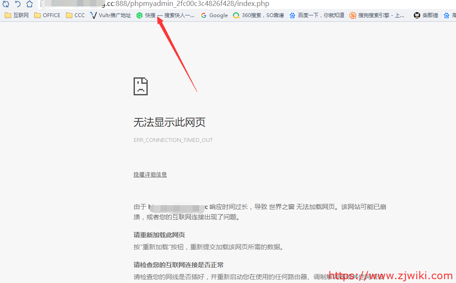Click the 请重新加载此网页 heading
Viewport: 456px width, 283px height.
[x=159, y=235]
